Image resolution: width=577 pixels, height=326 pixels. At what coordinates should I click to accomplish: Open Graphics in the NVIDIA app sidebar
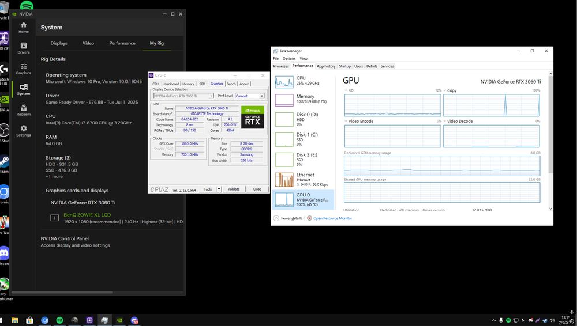click(x=24, y=69)
